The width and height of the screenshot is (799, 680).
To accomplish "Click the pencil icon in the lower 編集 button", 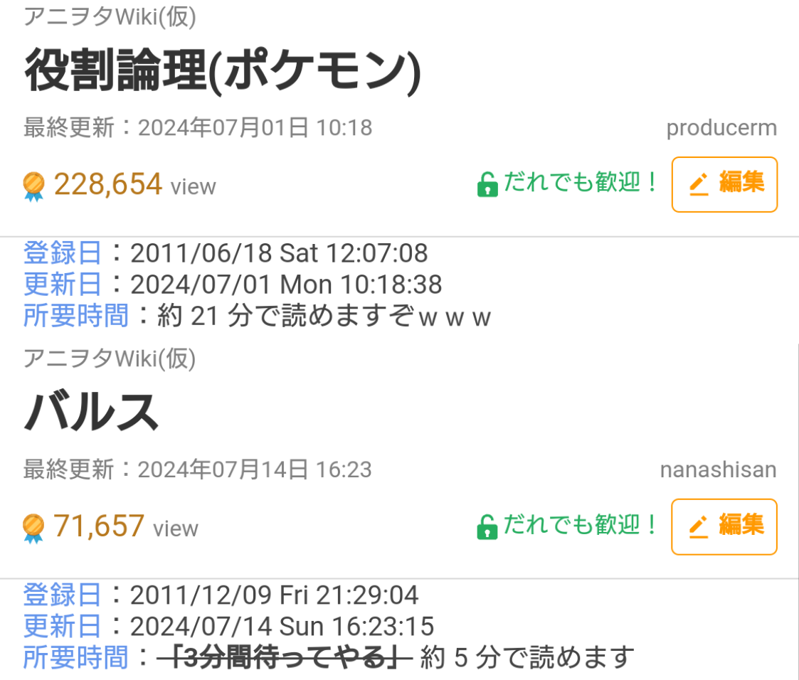I will 699,527.
